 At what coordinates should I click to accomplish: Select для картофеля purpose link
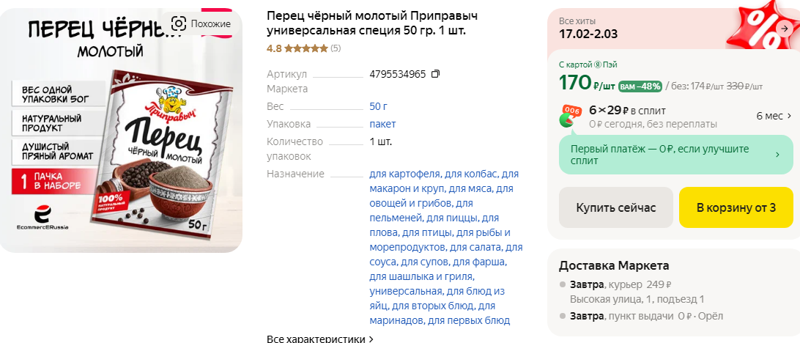[x=404, y=174]
